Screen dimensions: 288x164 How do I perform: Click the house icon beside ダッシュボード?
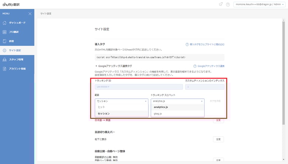tap(4, 23)
